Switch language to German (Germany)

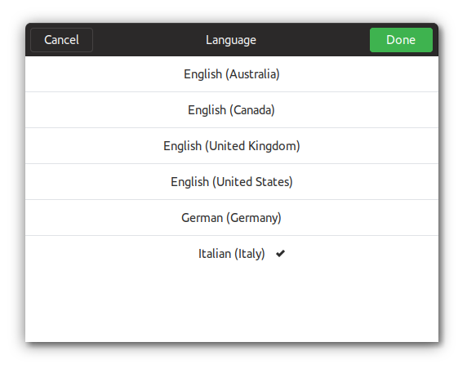232,218
